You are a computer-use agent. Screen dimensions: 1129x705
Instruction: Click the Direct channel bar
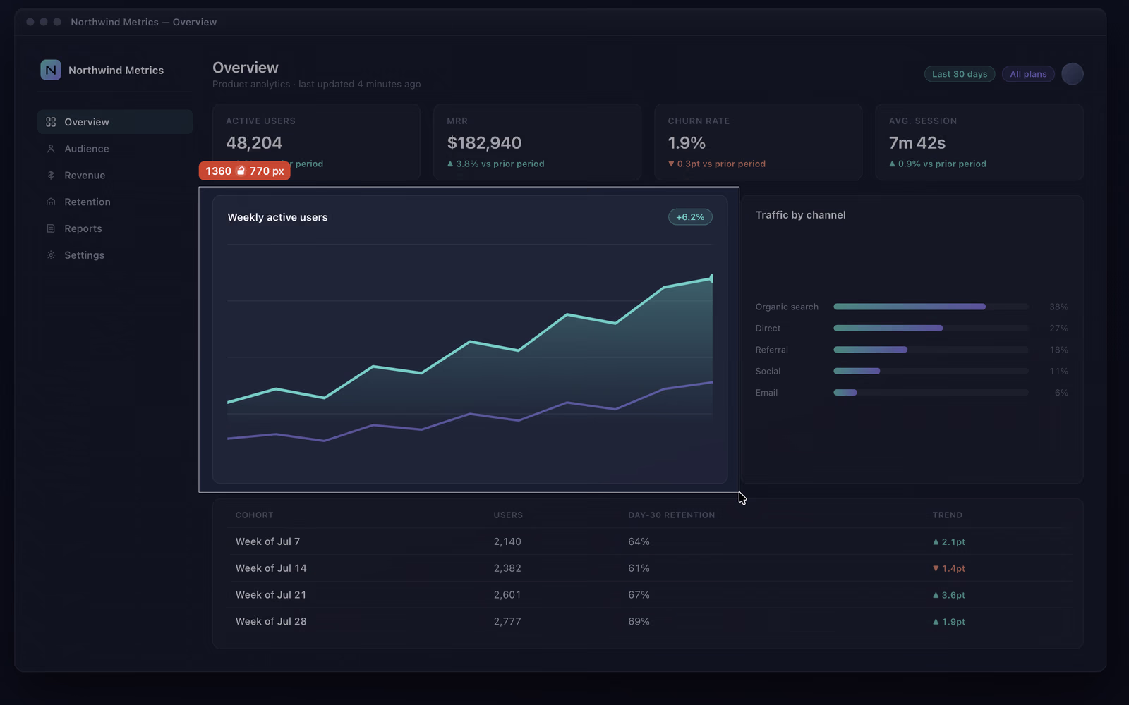931,329
